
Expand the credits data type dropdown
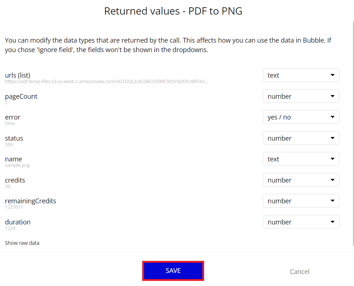pos(301,180)
